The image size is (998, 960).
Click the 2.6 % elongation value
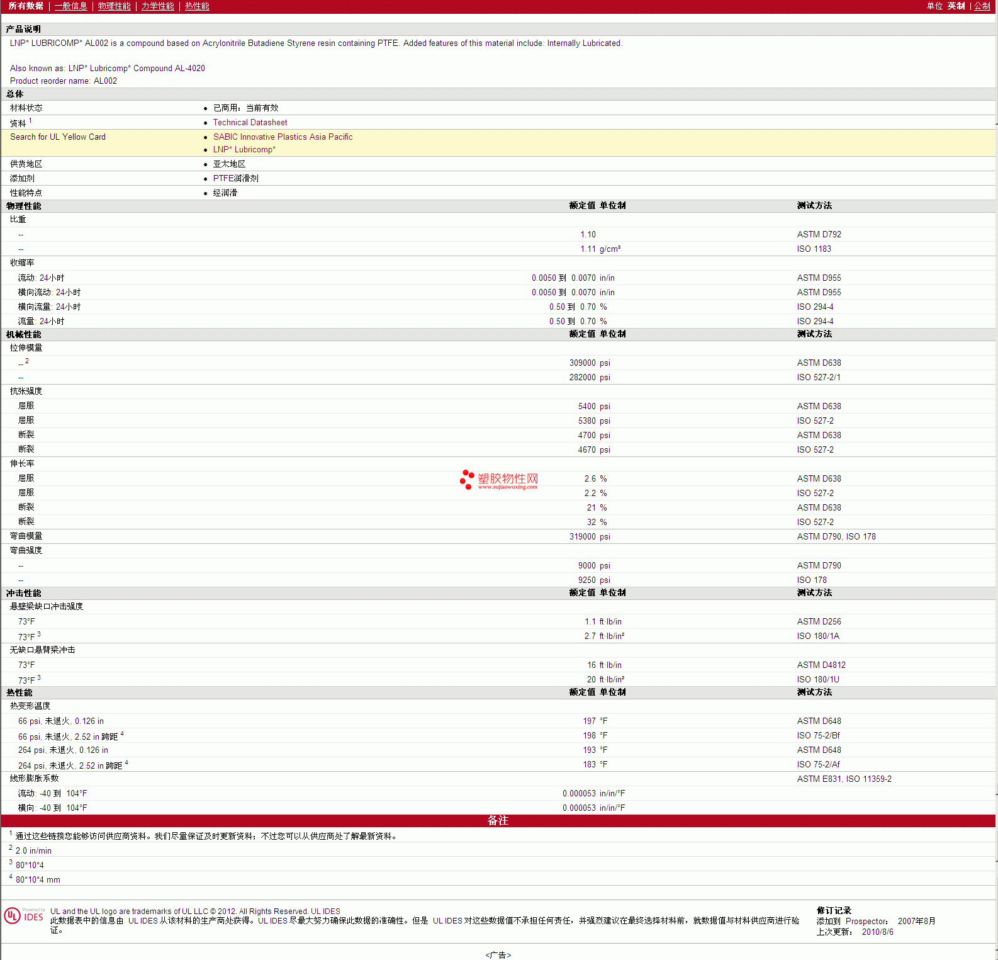595,479
